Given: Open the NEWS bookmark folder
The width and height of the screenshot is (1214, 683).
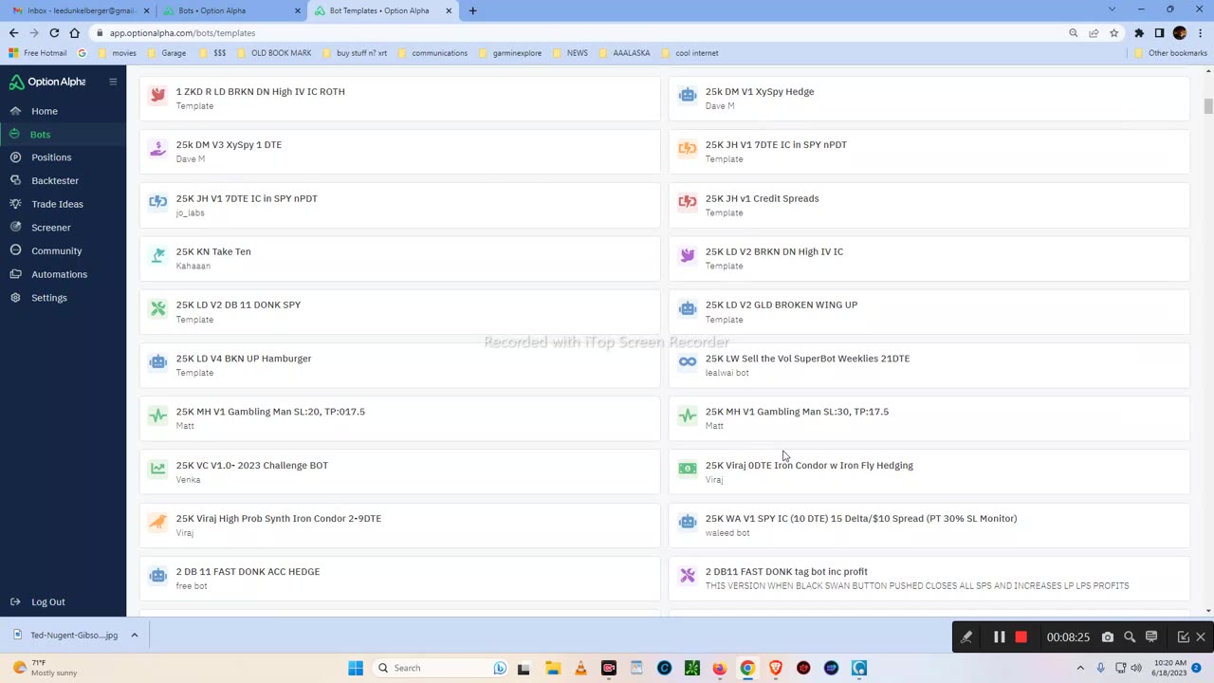Looking at the screenshot, I should [x=571, y=53].
